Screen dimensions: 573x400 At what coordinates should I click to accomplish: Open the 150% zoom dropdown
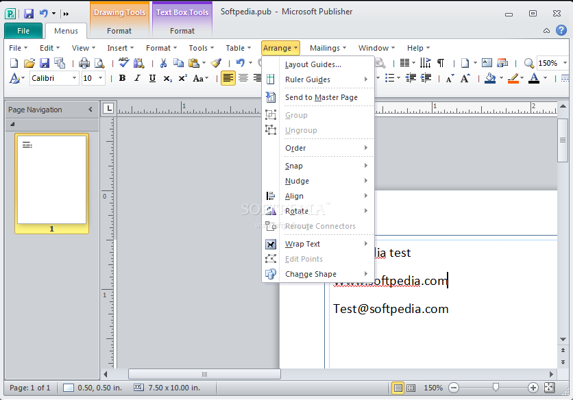[x=565, y=63]
